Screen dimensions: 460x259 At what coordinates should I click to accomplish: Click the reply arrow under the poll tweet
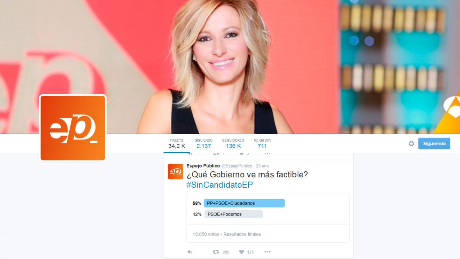190,252
